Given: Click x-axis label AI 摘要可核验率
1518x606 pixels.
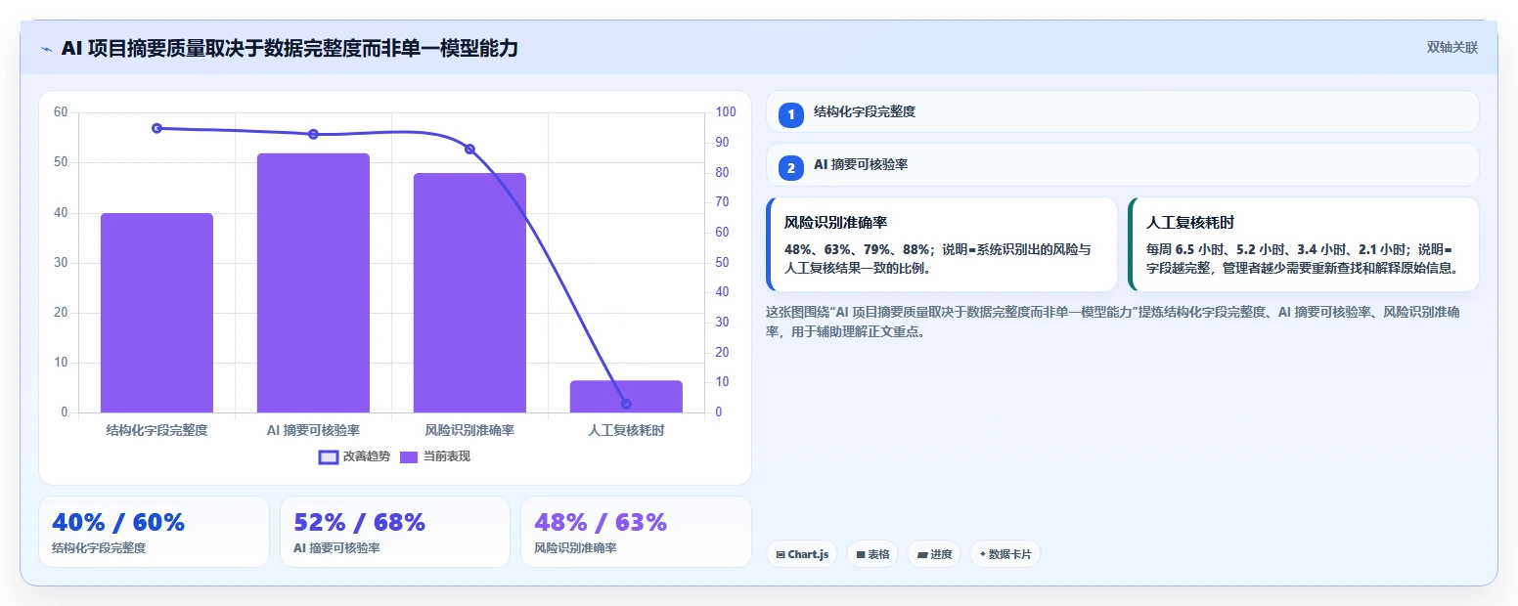Looking at the screenshot, I should (313, 430).
